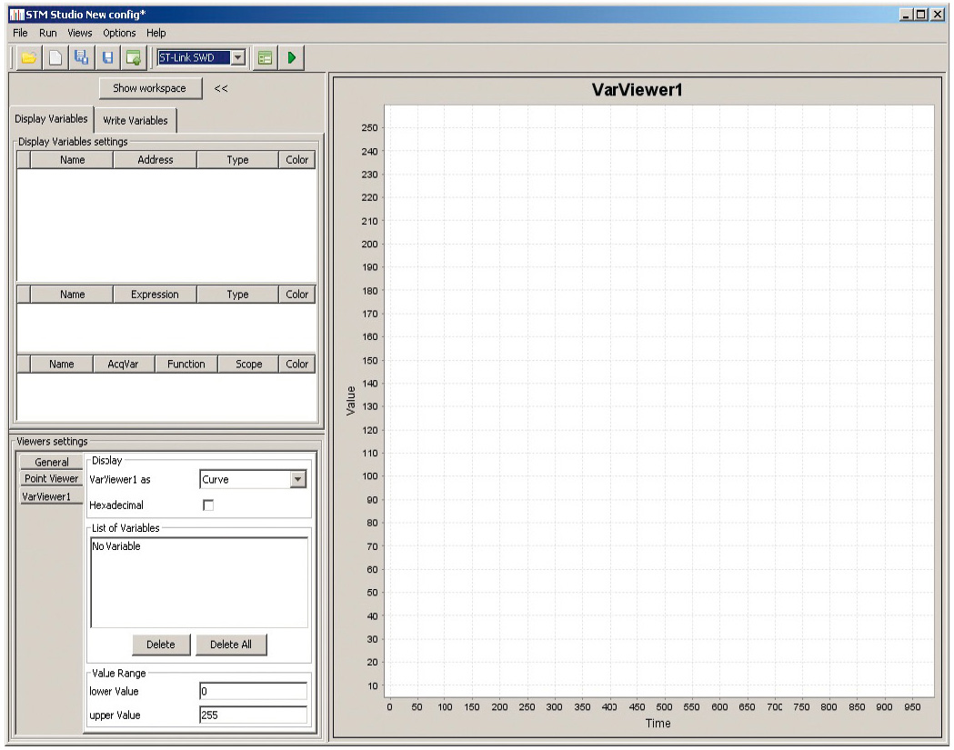Click the import/export window icon with green arrow
Image resolution: width=954 pixels, height=750 pixels.
134,58
